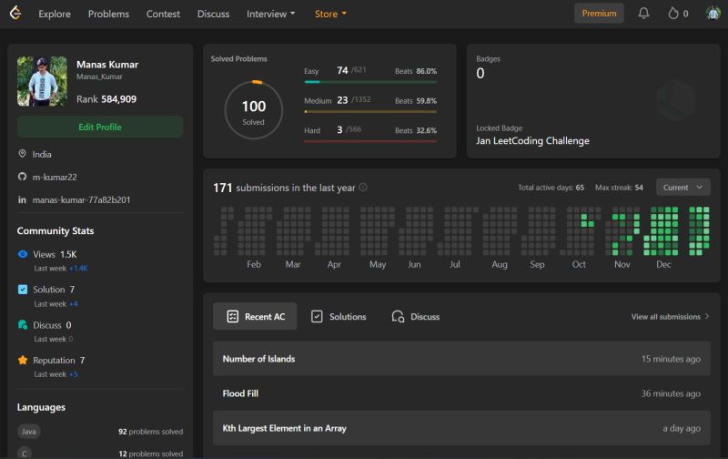
Task: Click the Community Stats heading
Action: (x=56, y=231)
